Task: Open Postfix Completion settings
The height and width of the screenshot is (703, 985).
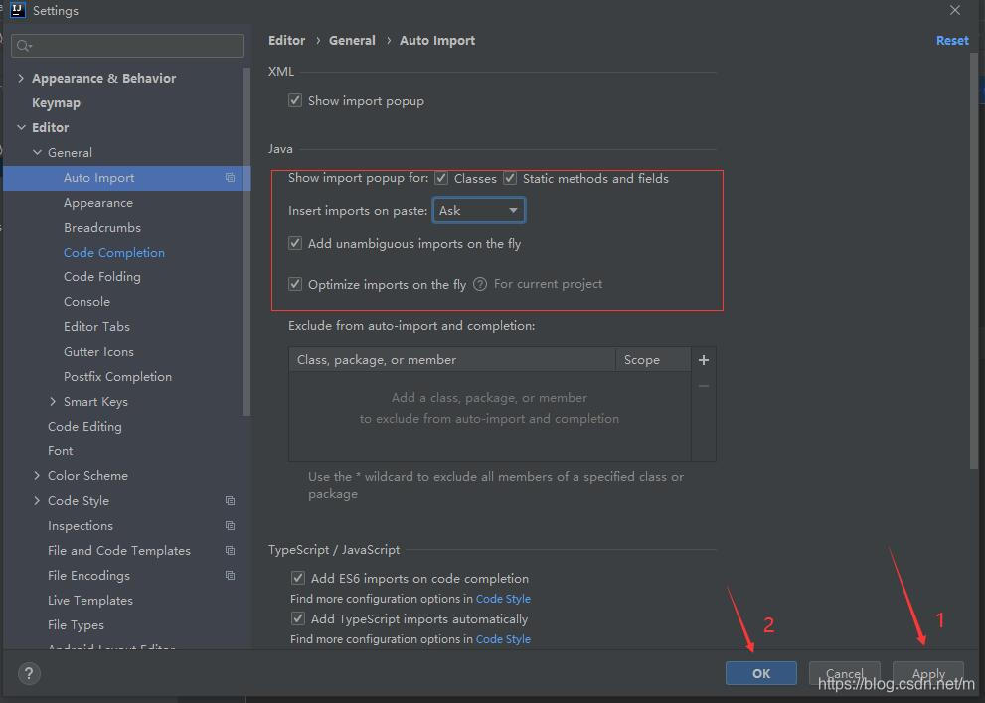Action: coord(117,376)
